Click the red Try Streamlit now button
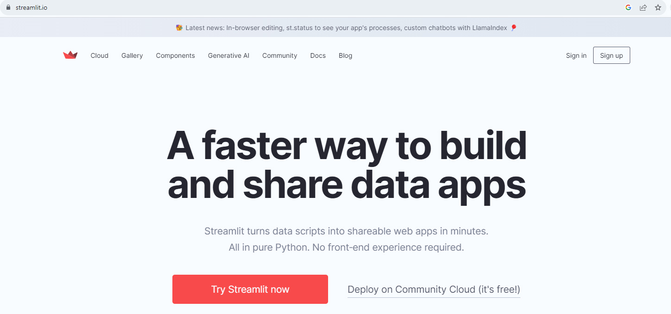The width and height of the screenshot is (671, 314). [x=250, y=289]
